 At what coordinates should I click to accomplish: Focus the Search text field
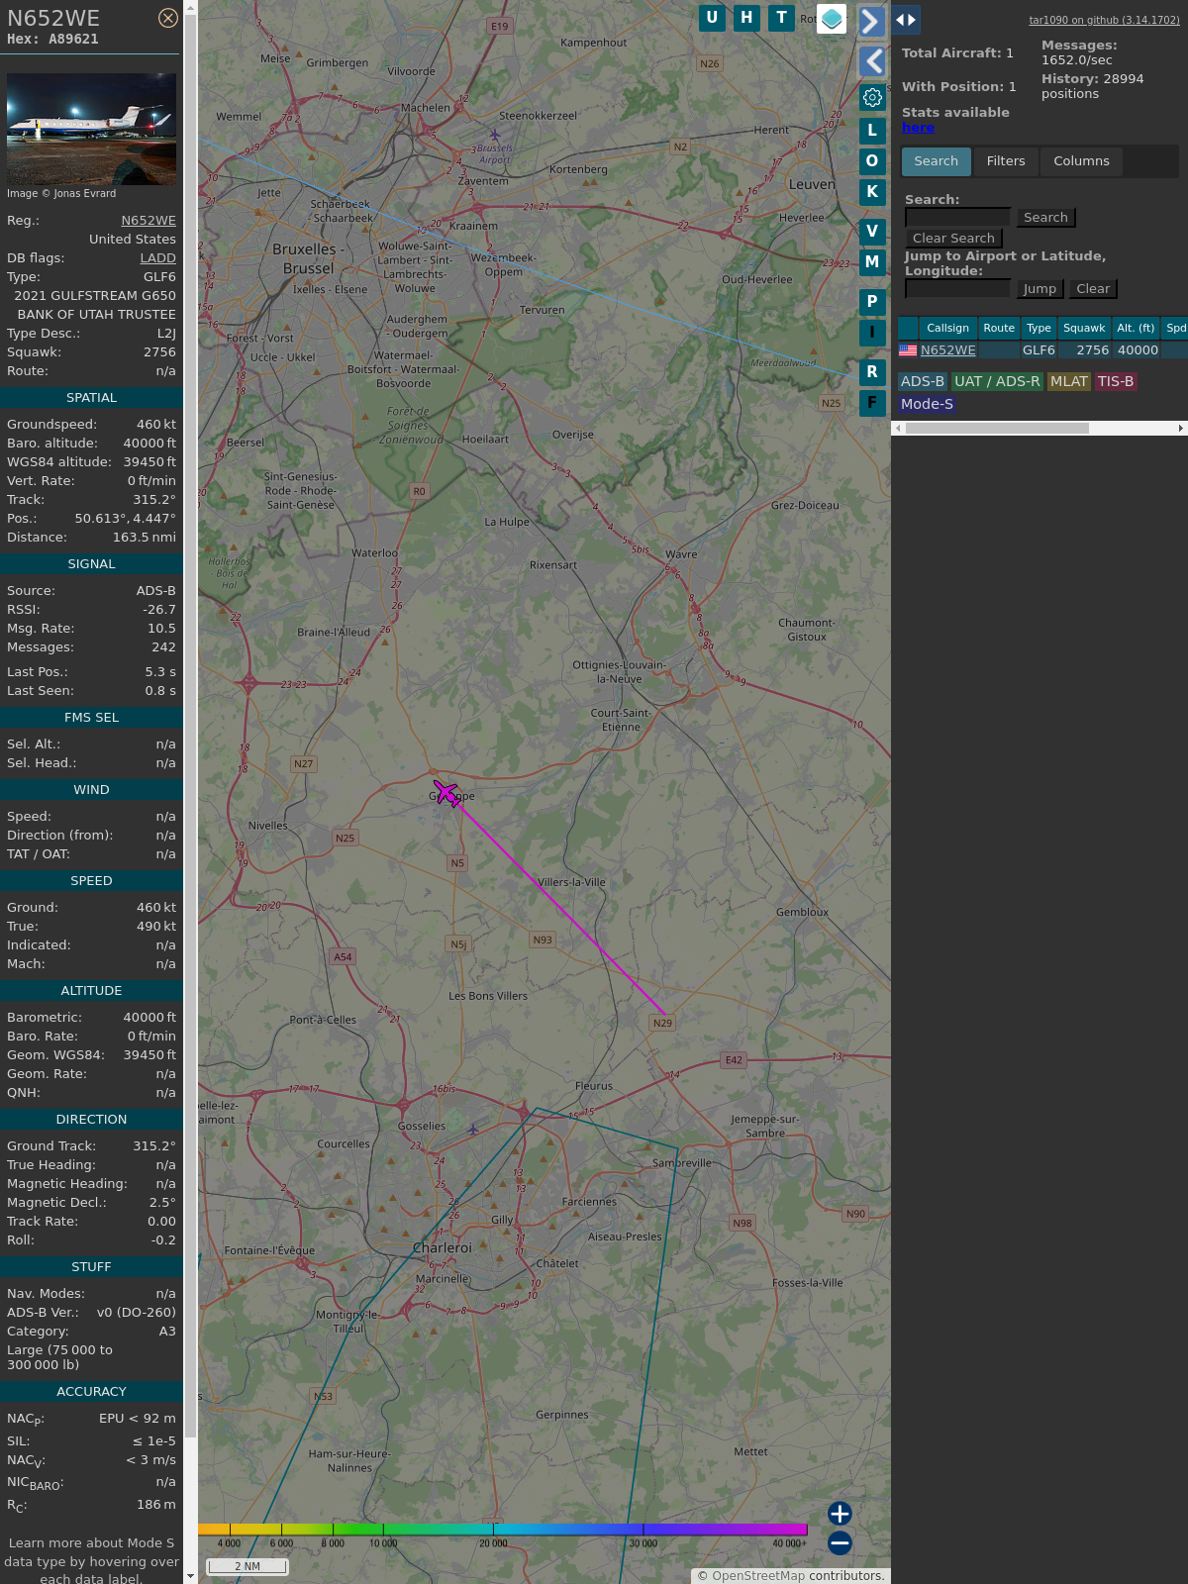(x=957, y=218)
